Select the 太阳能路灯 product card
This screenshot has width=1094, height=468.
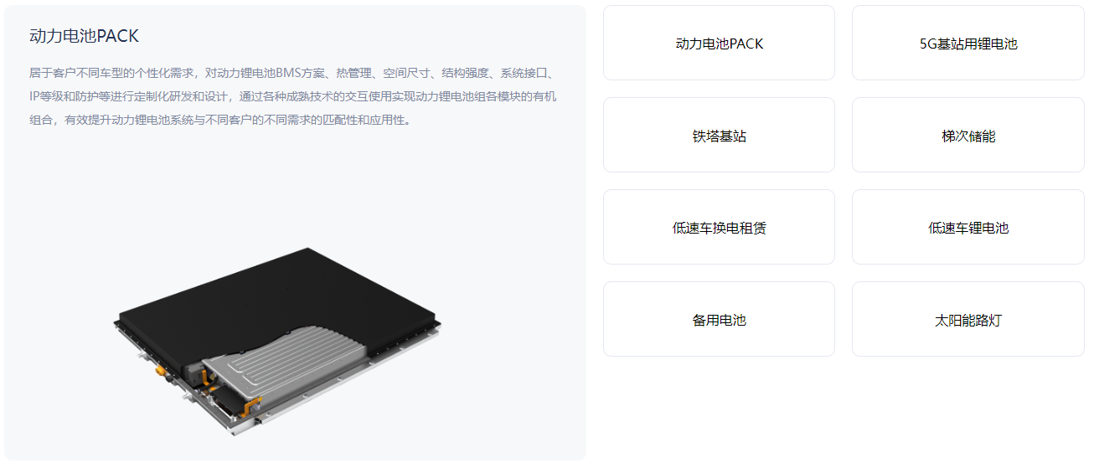968,319
